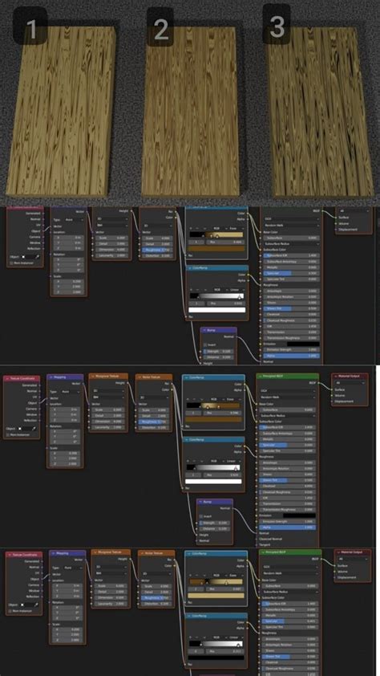The height and width of the screenshot is (676, 380).
Task: Click Lacunarity field in third node tree's Musgrave
Action: (x=111, y=604)
